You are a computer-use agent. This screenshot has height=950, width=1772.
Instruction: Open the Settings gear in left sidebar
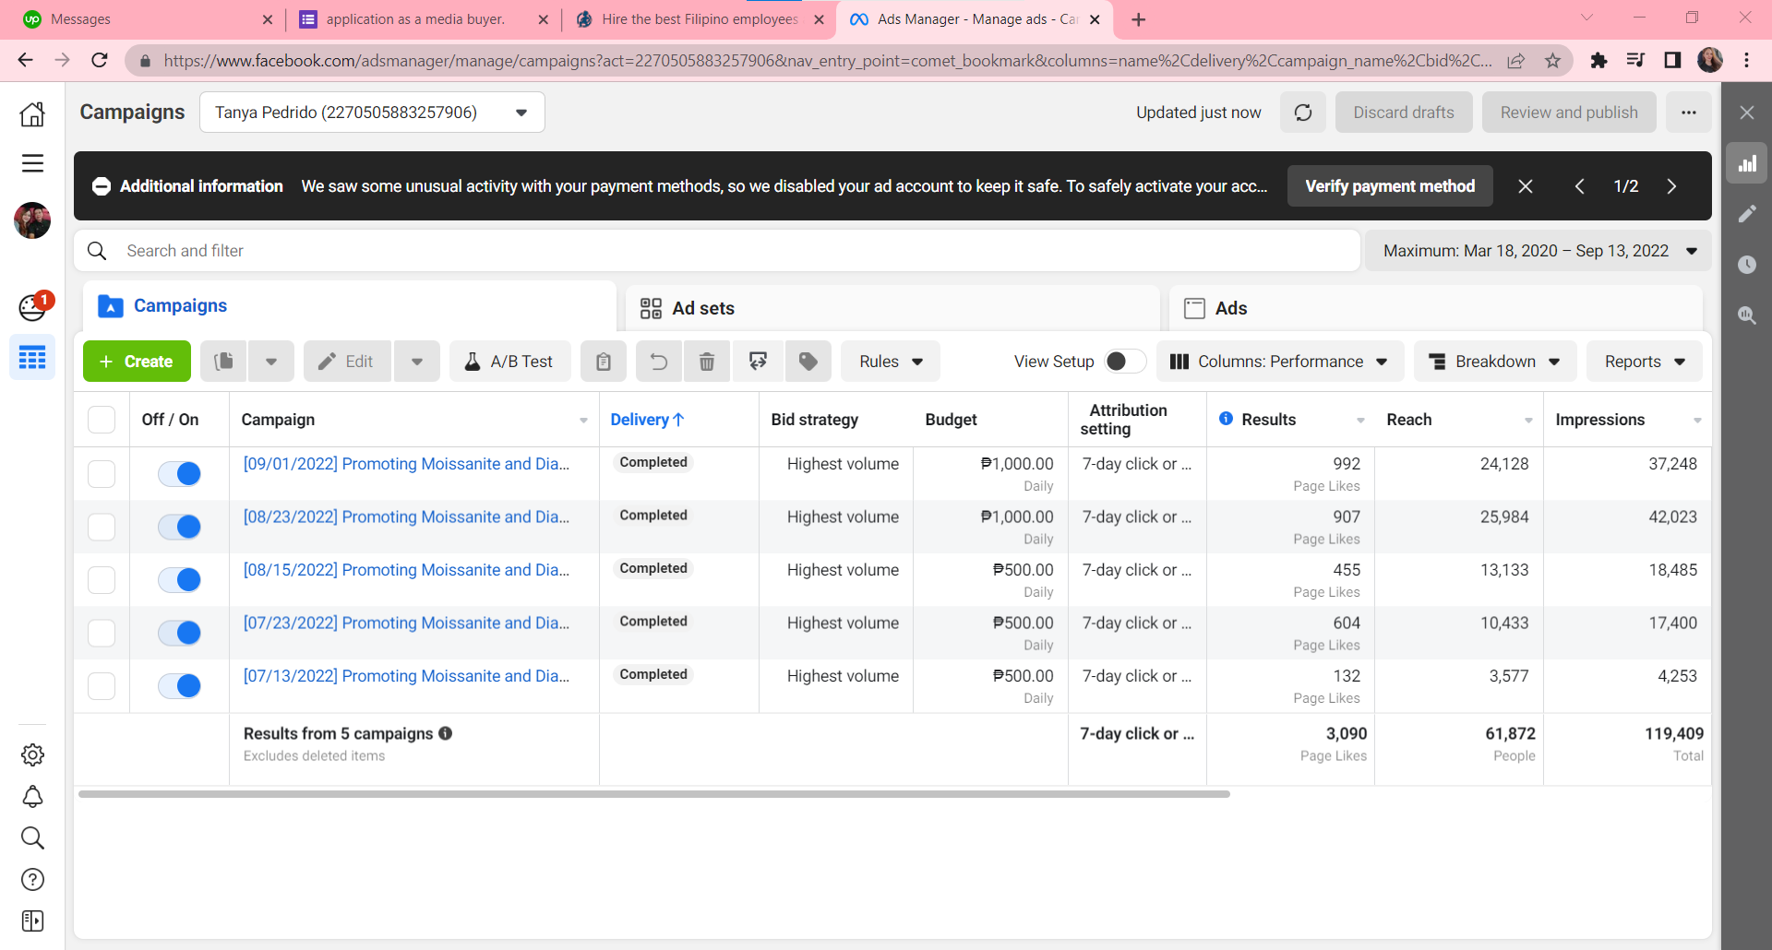point(32,754)
